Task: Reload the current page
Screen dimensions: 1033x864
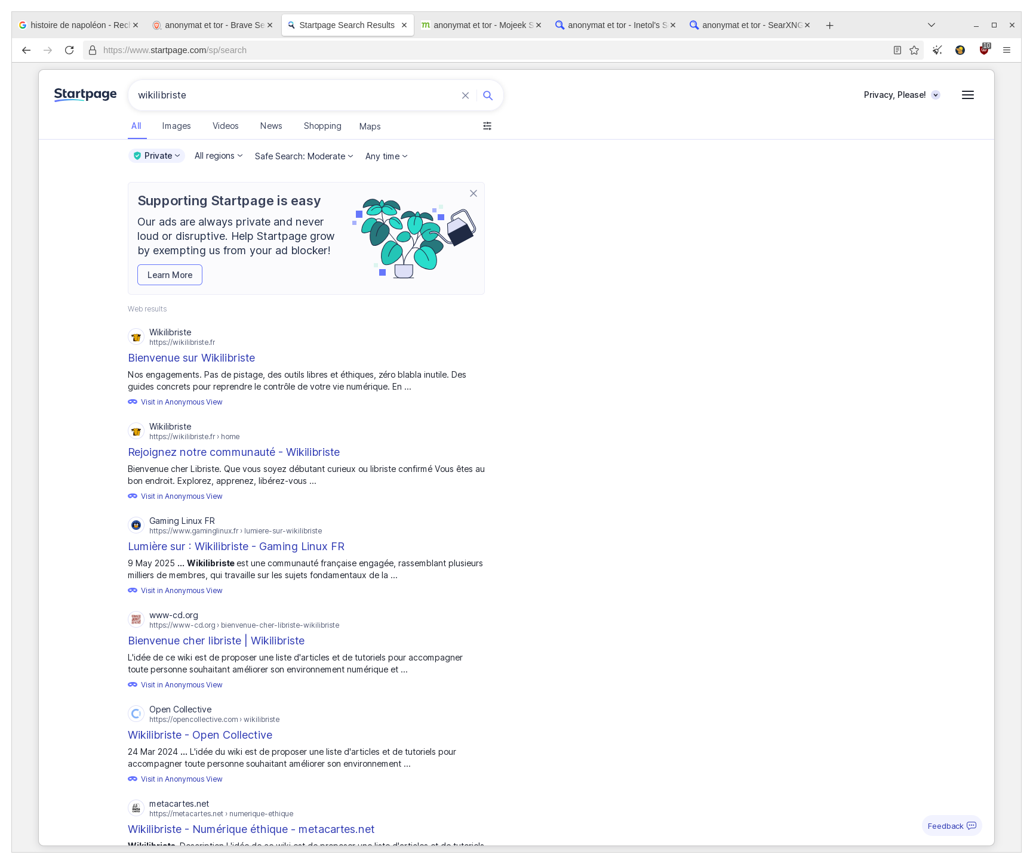Action: coord(69,50)
